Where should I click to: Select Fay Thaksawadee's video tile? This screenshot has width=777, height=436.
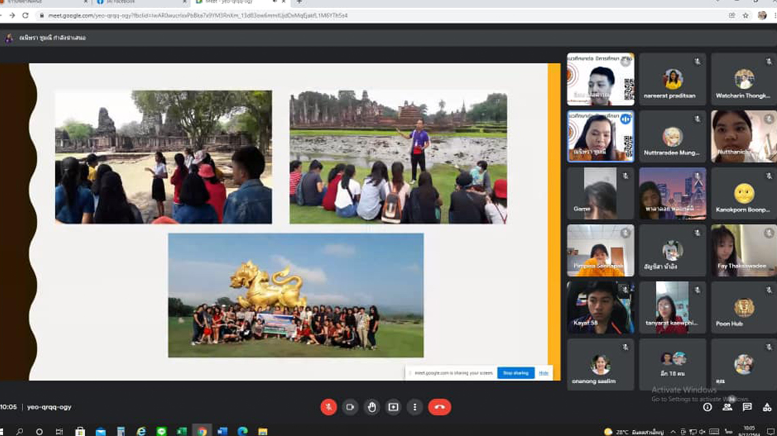744,250
